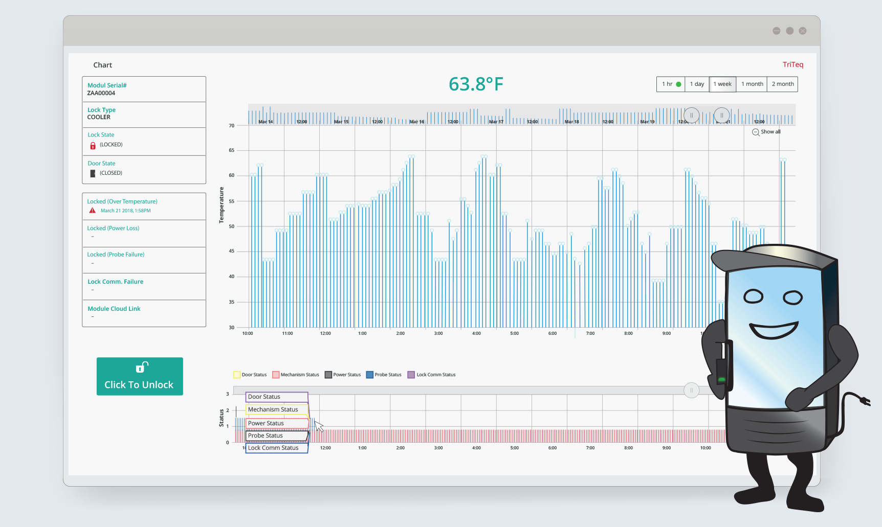Grab the right range handle on temperature timeline
The width and height of the screenshot is (882, 527).
pos(722,115)
